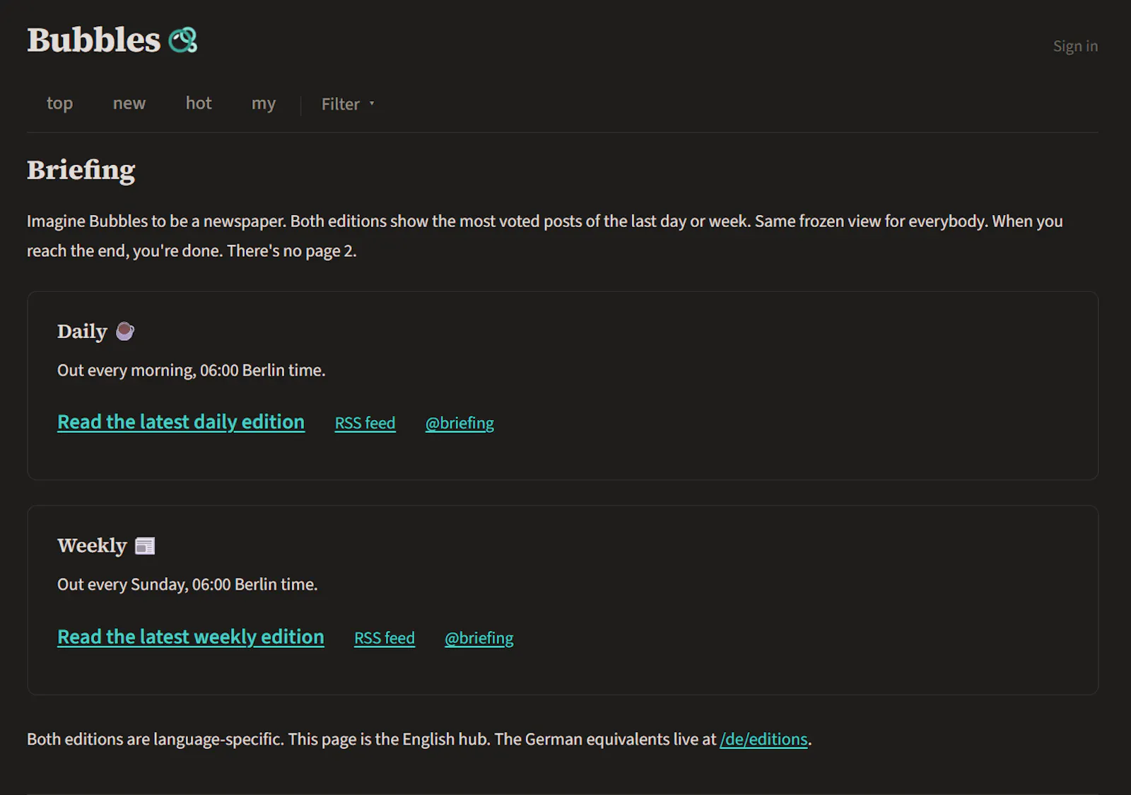Viewport: 1131px width, 795px height.
Task: Switch to the top tab
Action: [59, 103]
